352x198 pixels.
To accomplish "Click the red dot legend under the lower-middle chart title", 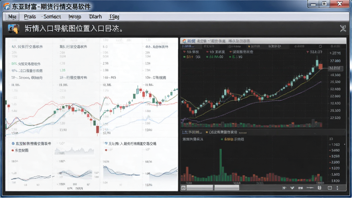I will click(x=106, y=150).
